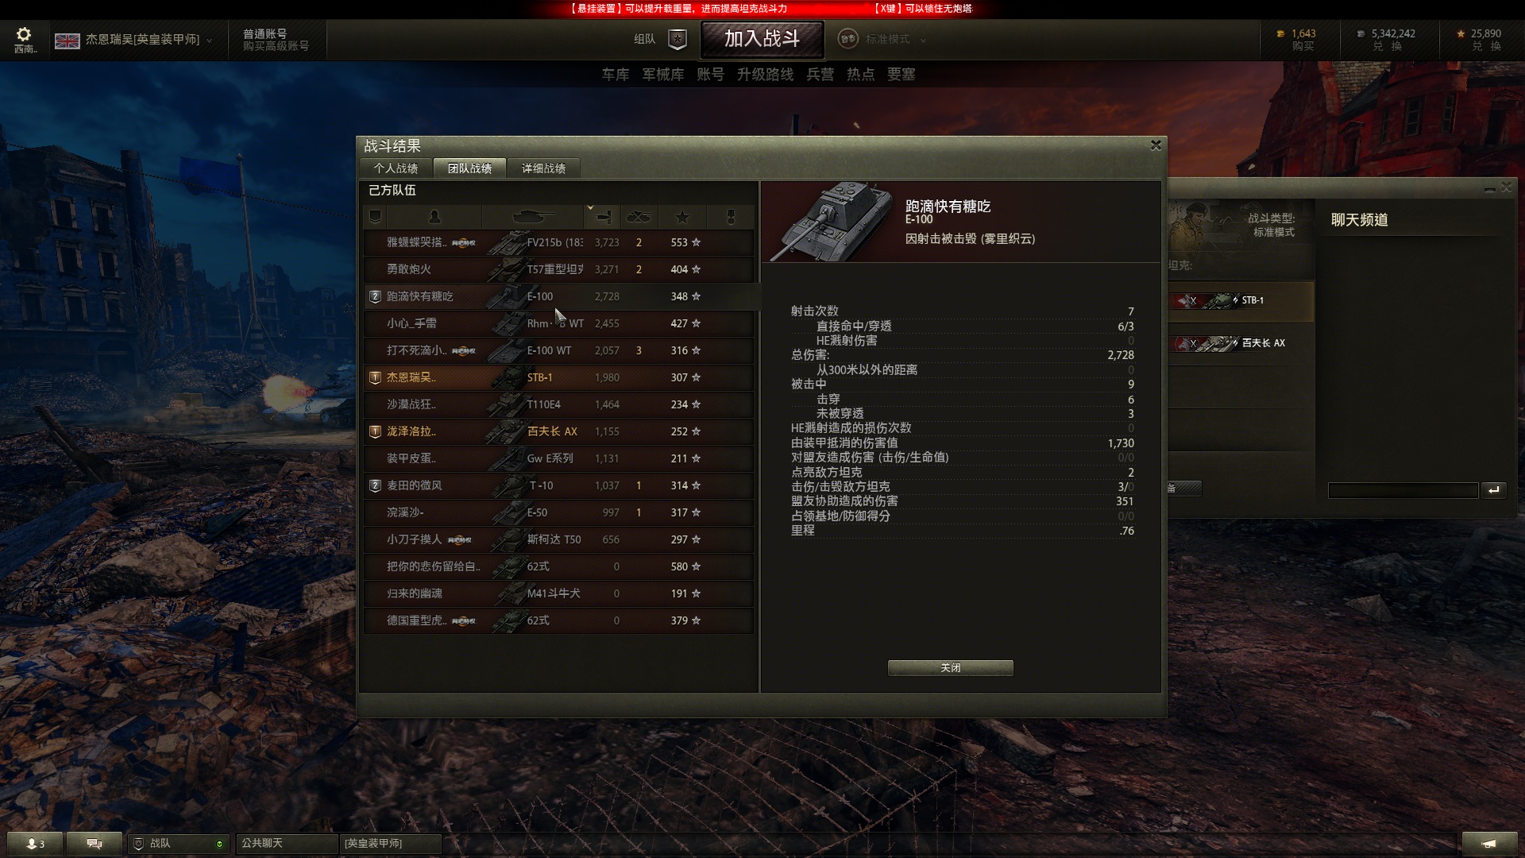
Task: Click the 加入战斗 button
Action: click(762, 39)
